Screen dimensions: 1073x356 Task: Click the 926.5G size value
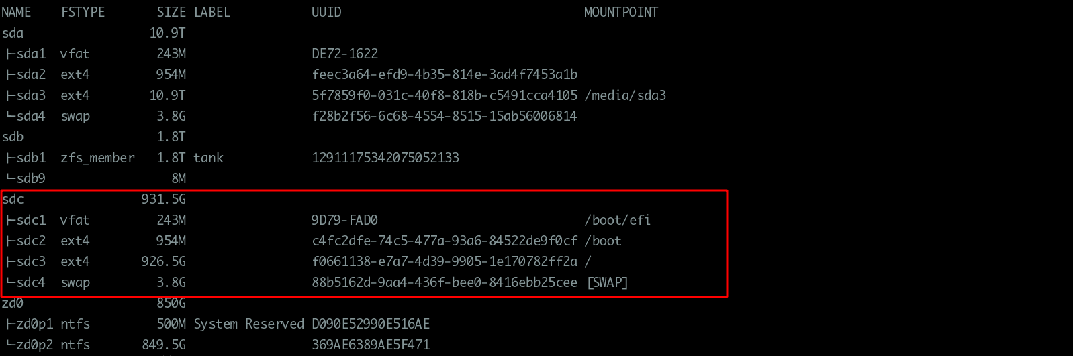[x=163, y=261]
